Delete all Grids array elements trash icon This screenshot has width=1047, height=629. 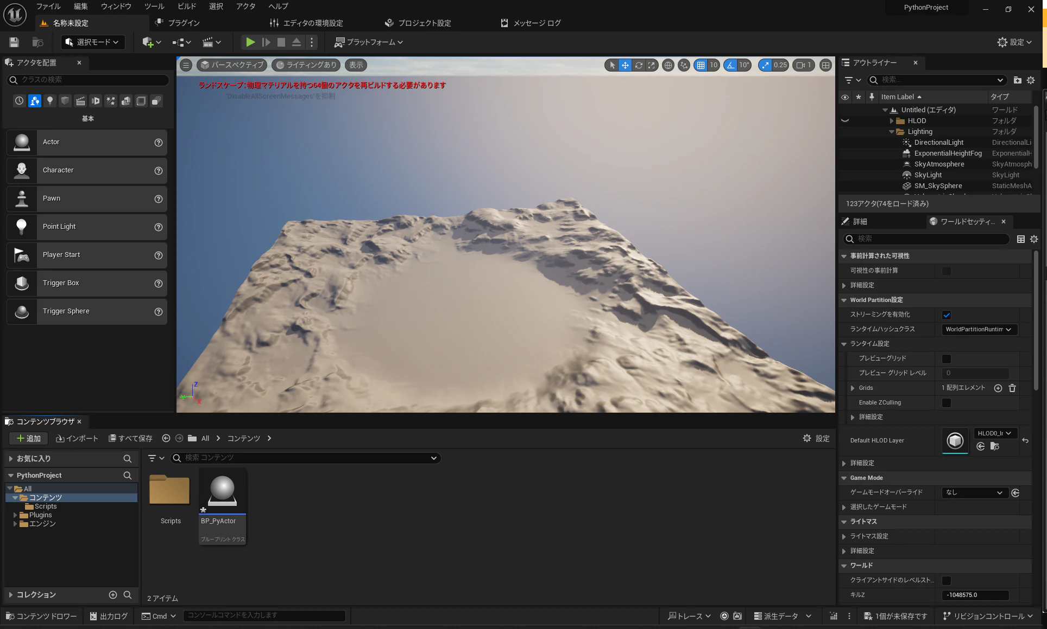1012,388
